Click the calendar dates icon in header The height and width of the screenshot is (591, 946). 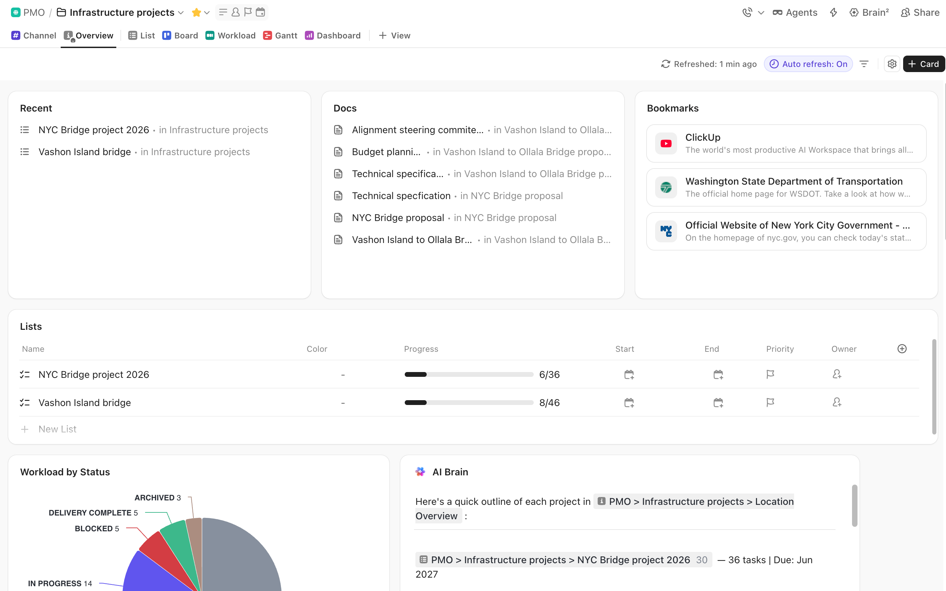tap(260, 12)
